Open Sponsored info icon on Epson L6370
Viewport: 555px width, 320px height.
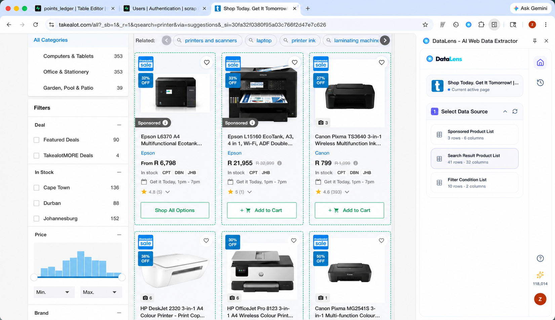[x=165, y=123]
